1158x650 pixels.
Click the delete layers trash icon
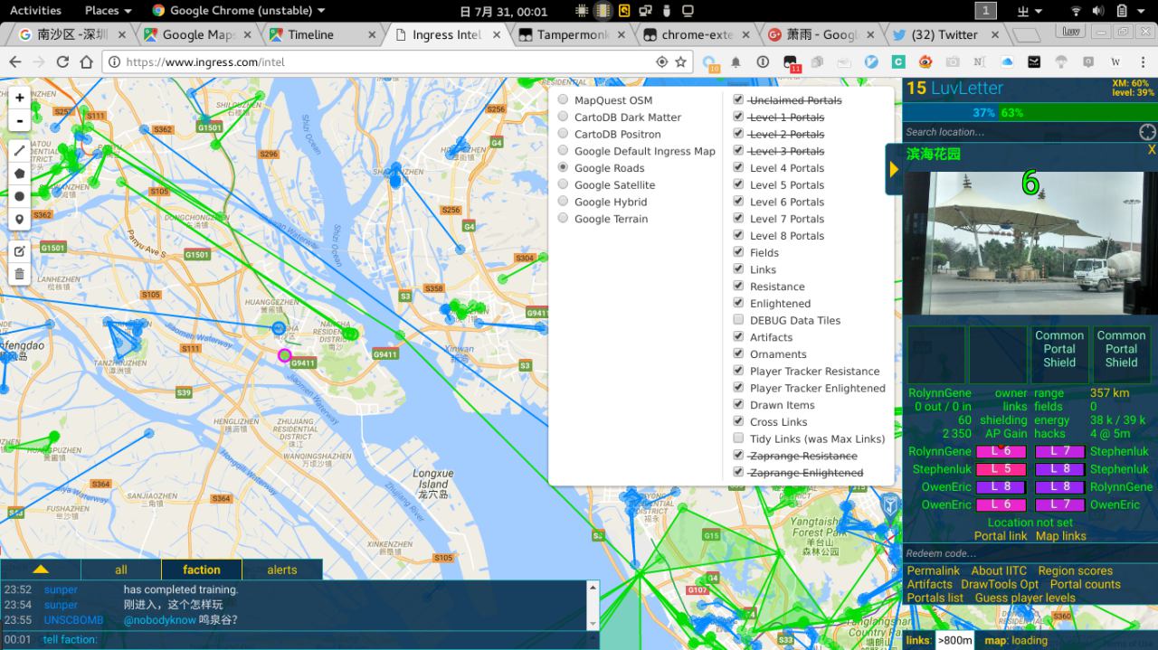pos(19,274)
